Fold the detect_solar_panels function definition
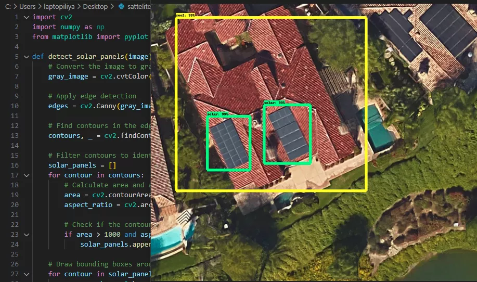Screen dimensions: 477x282 (x=26, y=57)
